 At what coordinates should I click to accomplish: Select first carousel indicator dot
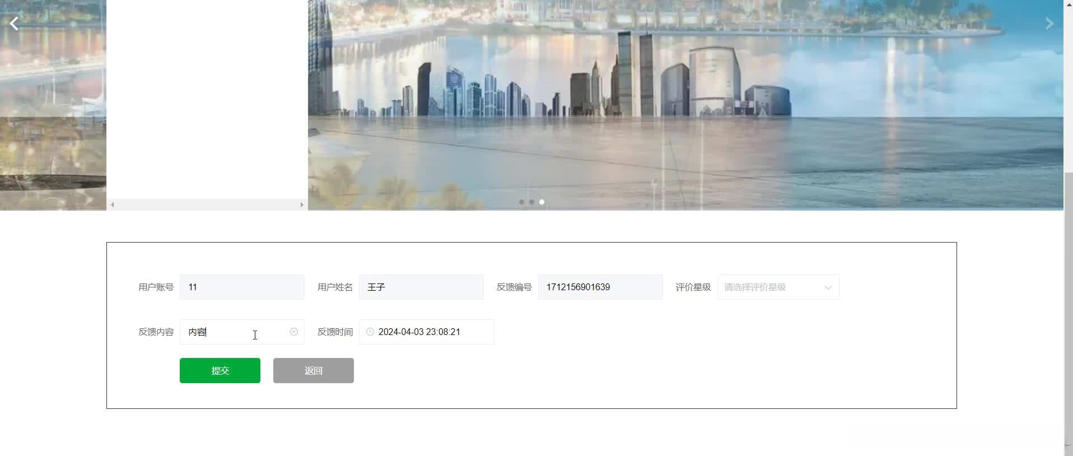click(x=521, y=202)
